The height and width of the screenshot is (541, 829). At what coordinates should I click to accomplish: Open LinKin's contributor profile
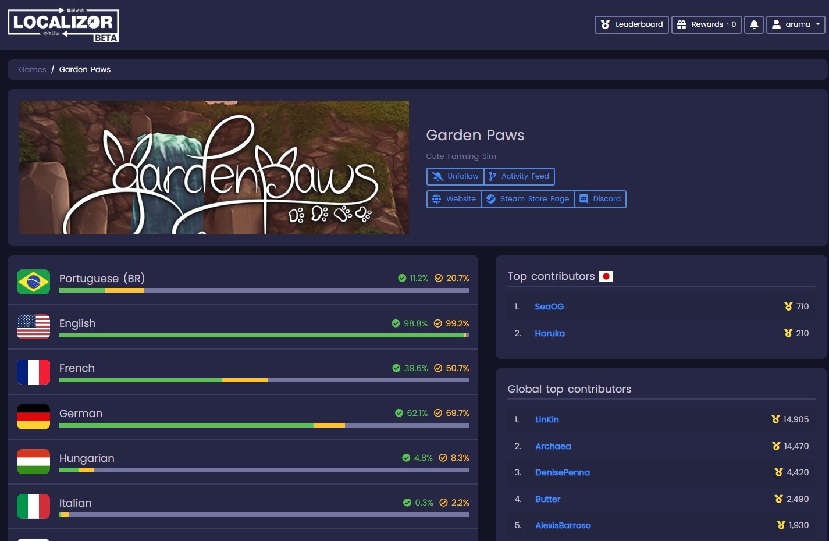547,419
